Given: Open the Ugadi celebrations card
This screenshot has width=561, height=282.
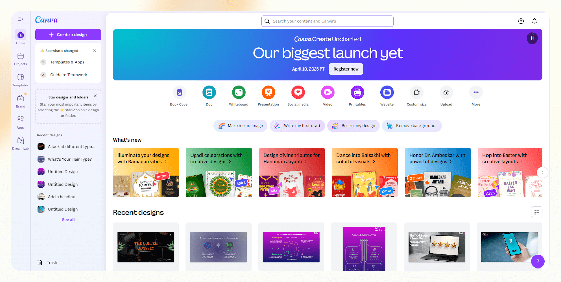Looking at the screenshot, I should pyautogui.click(x=219, y=172).
